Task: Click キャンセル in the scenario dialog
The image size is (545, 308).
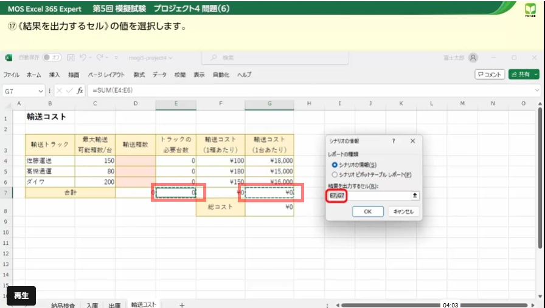Action: 403,211
